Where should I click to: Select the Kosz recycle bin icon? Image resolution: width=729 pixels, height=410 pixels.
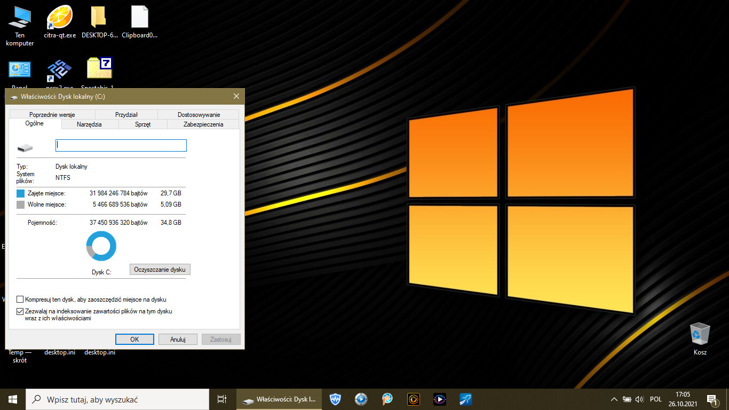coord(700,338)
